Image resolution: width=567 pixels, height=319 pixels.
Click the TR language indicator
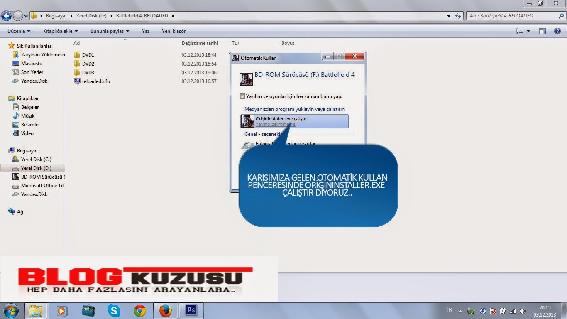449,310
